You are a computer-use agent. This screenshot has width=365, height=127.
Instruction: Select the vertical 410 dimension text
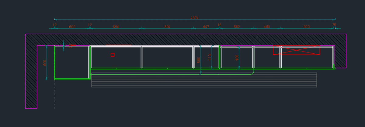coord(210,57)
